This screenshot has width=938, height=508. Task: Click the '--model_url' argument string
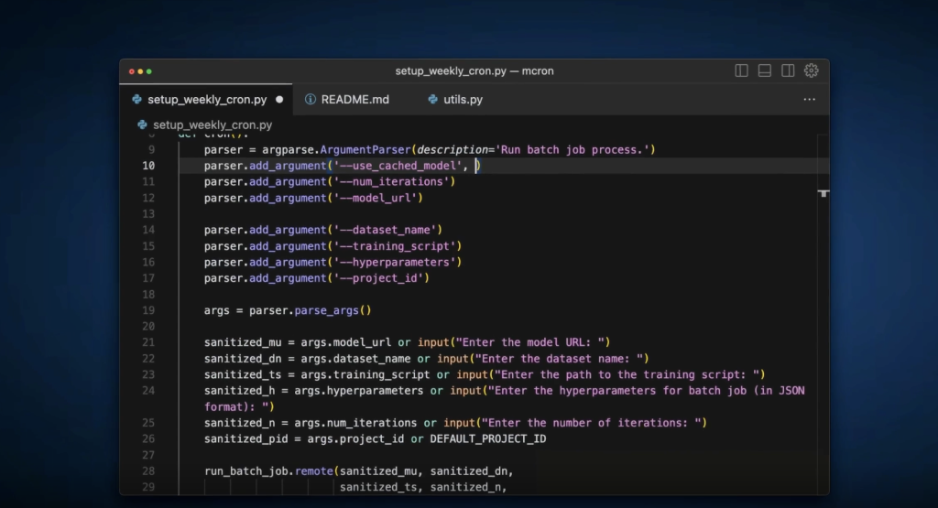tap(375, 198)
